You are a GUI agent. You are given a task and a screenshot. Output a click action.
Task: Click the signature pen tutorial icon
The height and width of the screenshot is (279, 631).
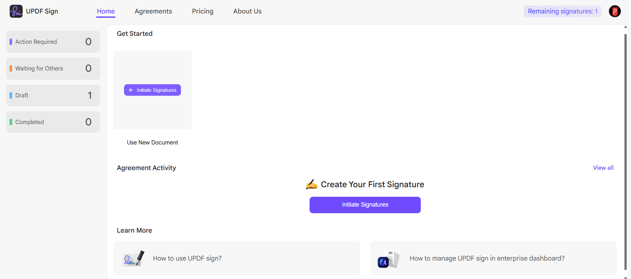pyautogui.click(x=133, y=259)
